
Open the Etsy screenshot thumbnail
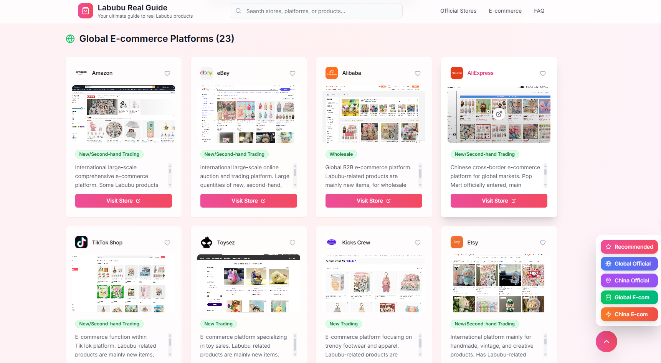tap(499, 283)
